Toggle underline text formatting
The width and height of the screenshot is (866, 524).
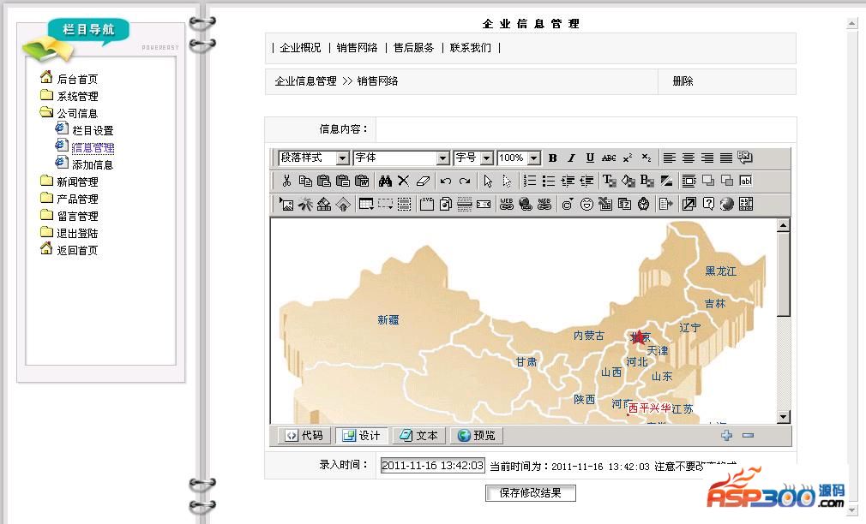[590, 158]
